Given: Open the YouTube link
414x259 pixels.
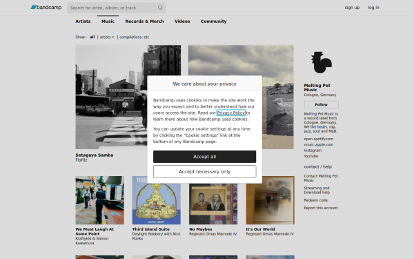Looking at the screenshot, I should (x=310, y=156).
